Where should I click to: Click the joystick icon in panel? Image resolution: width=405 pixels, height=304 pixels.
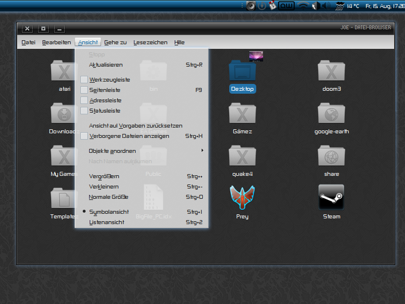point(272,5)
